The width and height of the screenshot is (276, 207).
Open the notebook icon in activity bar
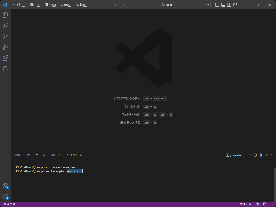coord(5,69)
